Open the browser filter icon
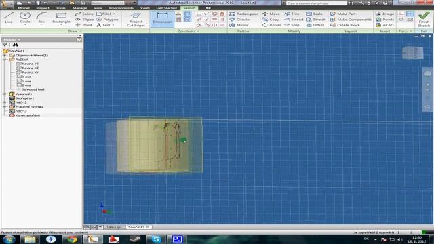Screen dimensions: 434x244 point(5,45)
